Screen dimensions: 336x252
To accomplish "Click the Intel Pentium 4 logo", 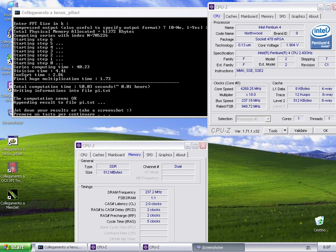I will (321, 36).
